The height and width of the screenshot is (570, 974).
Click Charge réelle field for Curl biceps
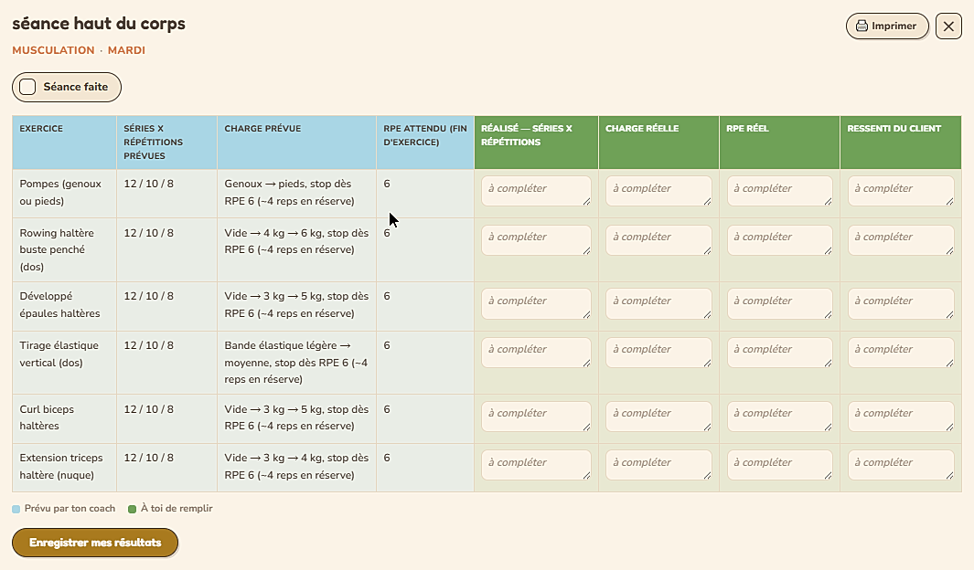point(658,417)
